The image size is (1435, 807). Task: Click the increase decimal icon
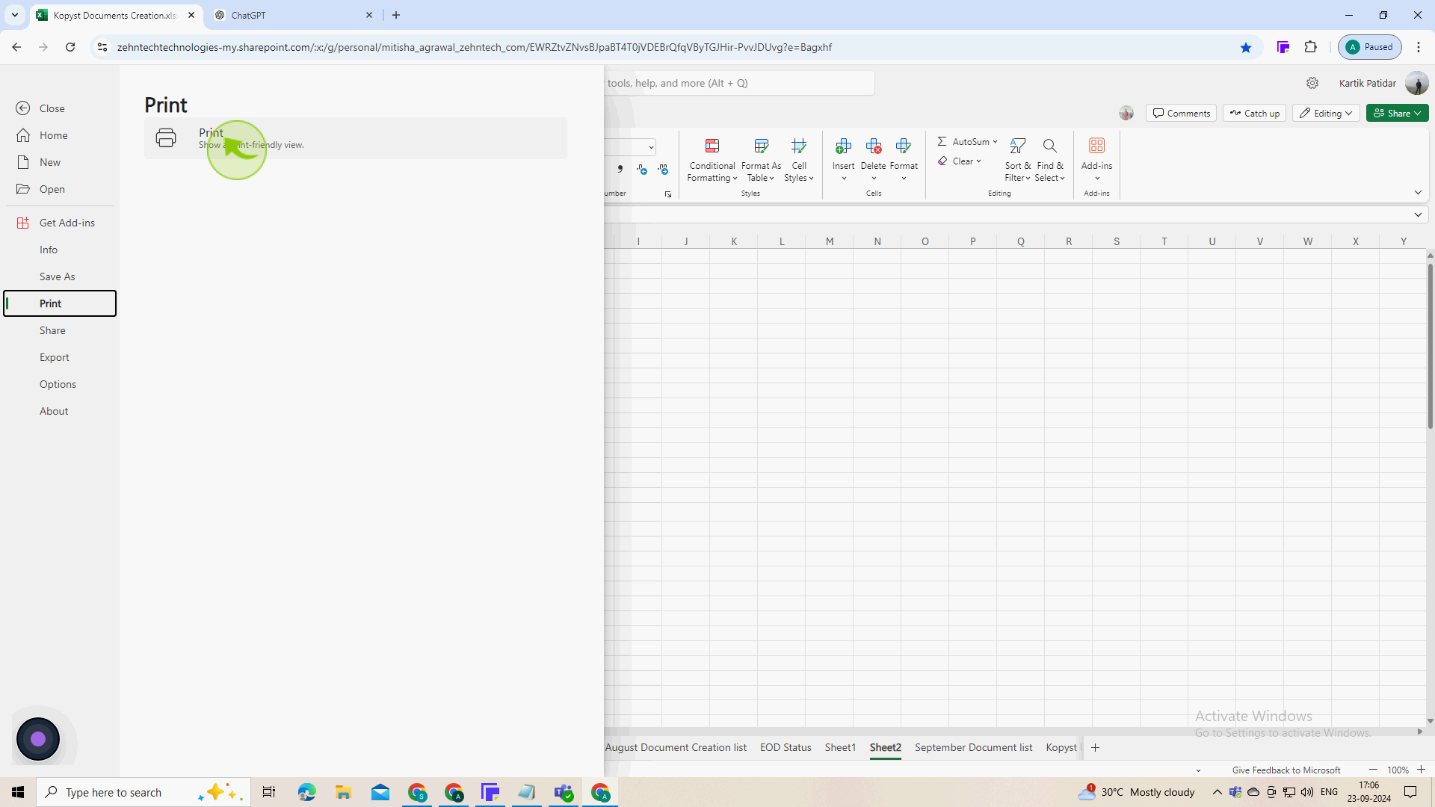pos(642,170)
